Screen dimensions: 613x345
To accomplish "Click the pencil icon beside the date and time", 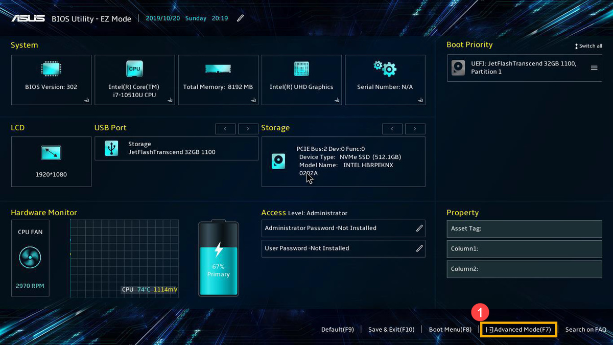I will [240, 18].
